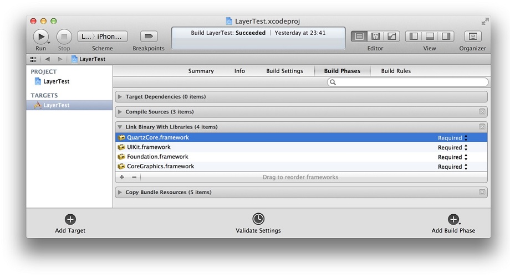Expand Target Dependencies section

point(120,97)
